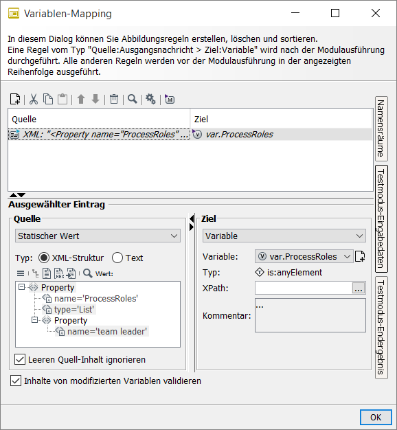397x430 pixels.
Task: Click the XML source icon in rule row
Action: coord(15,134)
